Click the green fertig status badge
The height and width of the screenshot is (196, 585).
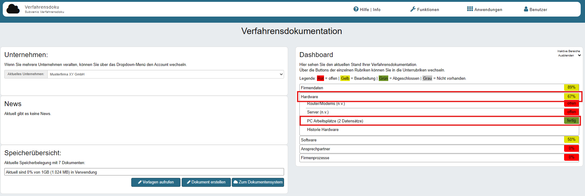coord(571,121)
